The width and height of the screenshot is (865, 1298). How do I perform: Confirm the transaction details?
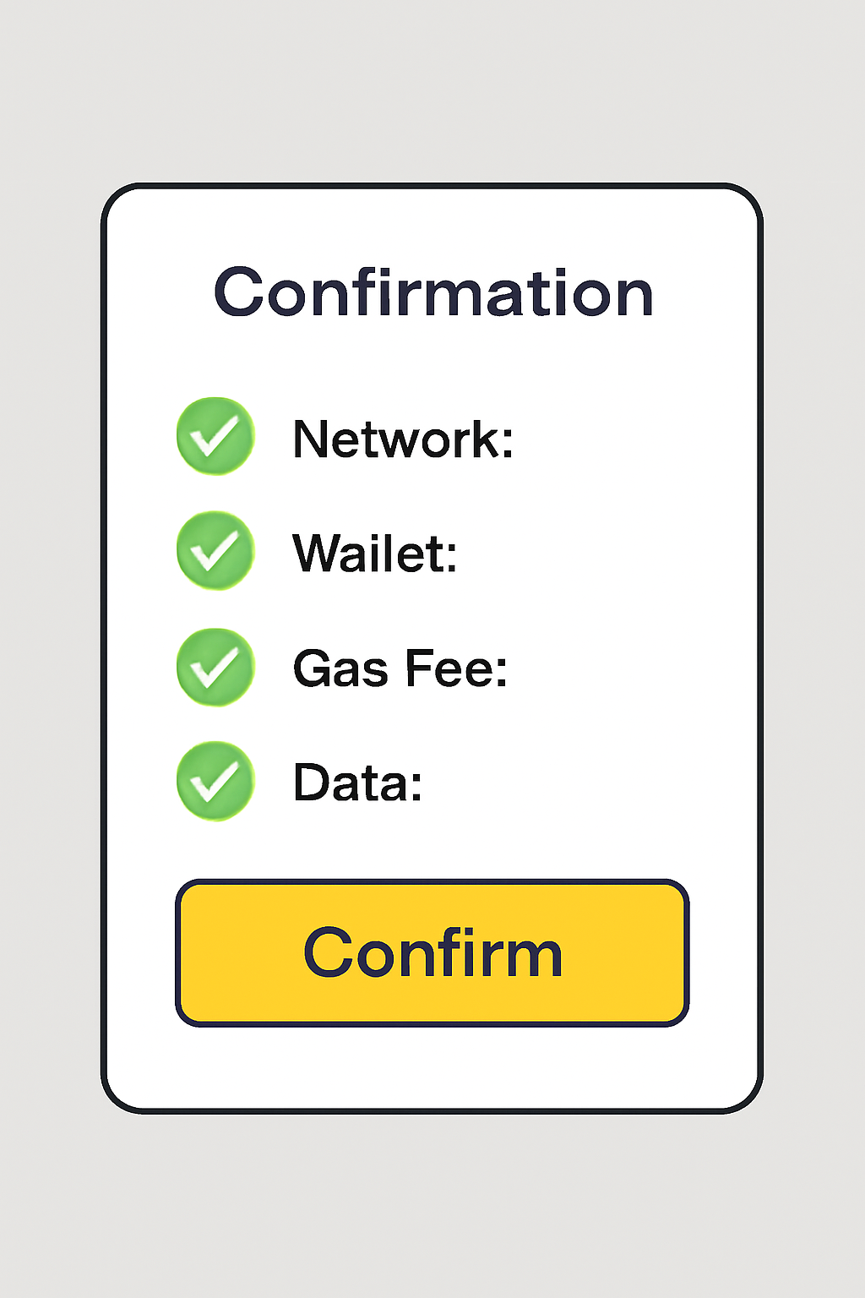[432, 952]
